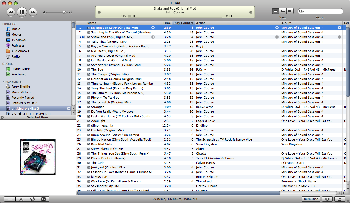Collapse the PLAYLISTS section triangle

coord(4,82)
